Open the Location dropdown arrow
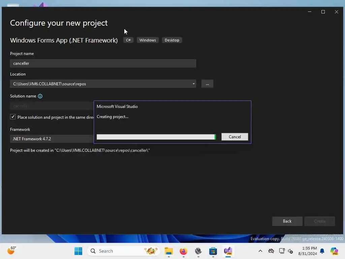The image size is (345, 259). tap(193, 84)
